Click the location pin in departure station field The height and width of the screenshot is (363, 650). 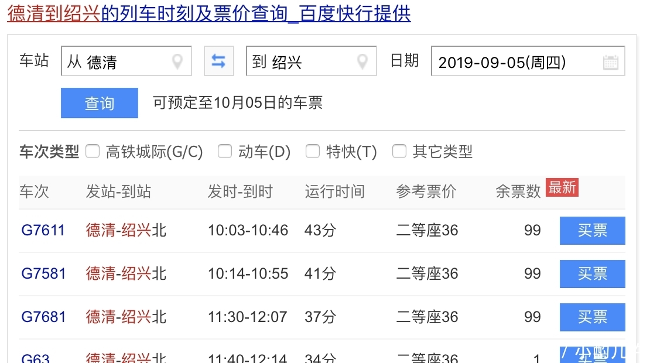tap(177, 61)
